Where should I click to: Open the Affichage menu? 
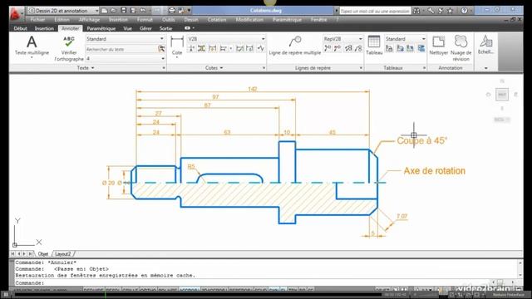pos(89,20)
